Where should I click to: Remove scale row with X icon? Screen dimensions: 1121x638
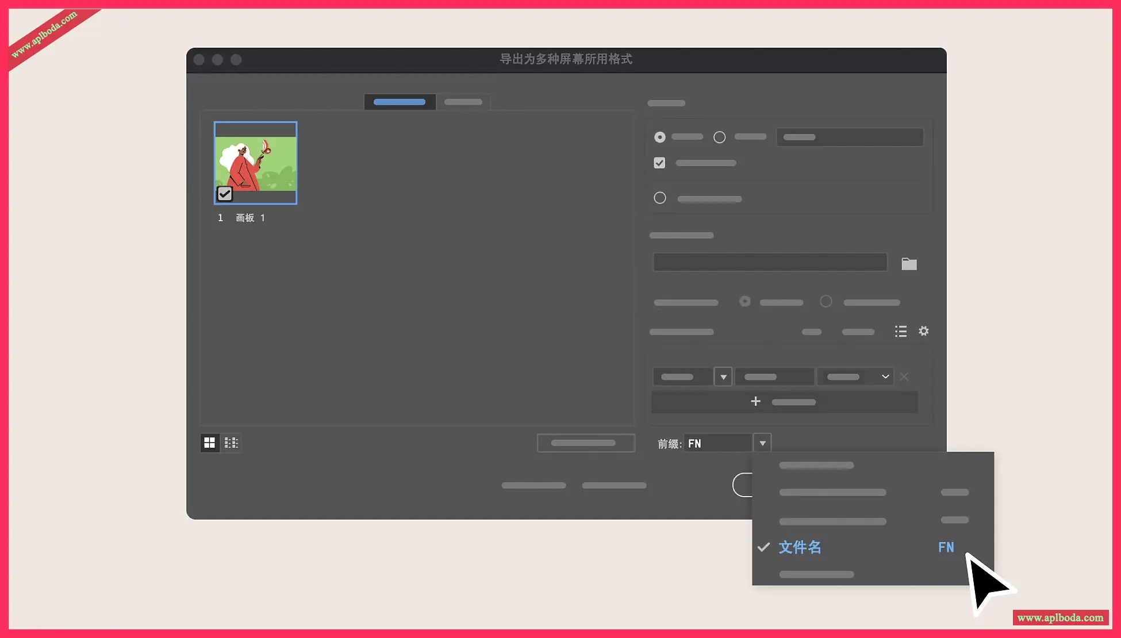[904, 376]
